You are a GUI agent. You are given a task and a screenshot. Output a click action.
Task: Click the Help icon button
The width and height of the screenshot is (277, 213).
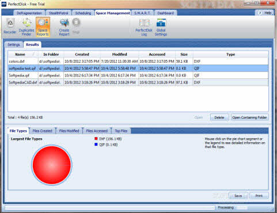[x=265, y=13]
